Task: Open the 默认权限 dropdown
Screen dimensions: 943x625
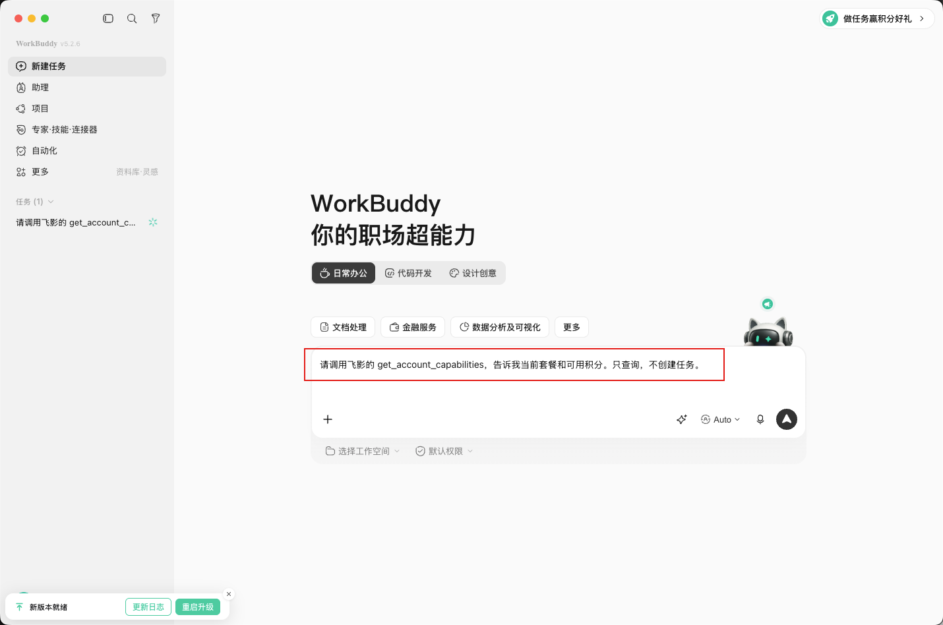Action: pos(444,452)
